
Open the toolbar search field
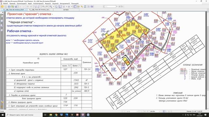point(110,6)
